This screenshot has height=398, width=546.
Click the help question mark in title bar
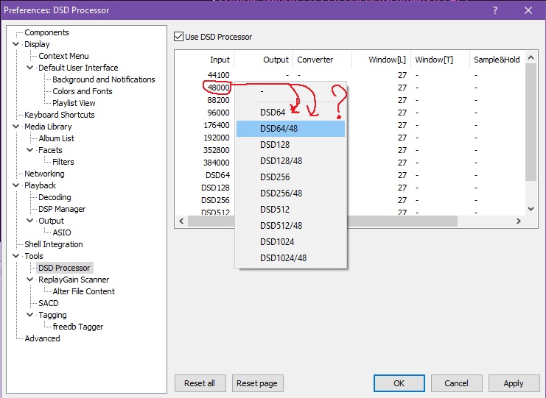494,10
